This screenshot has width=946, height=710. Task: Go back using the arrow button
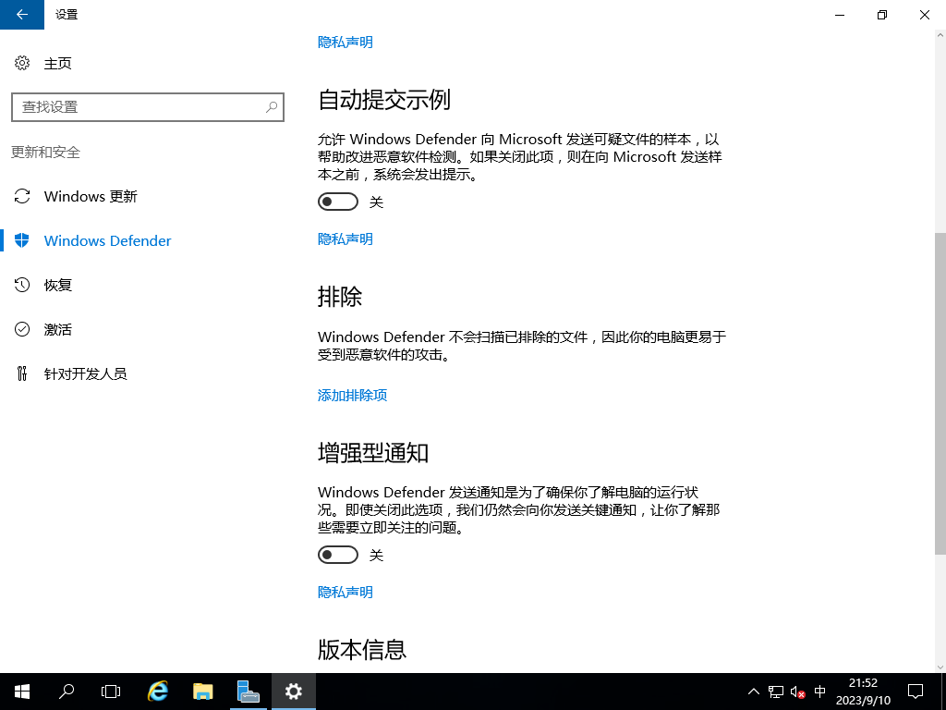pyautogui.click(x=22, y=15)
